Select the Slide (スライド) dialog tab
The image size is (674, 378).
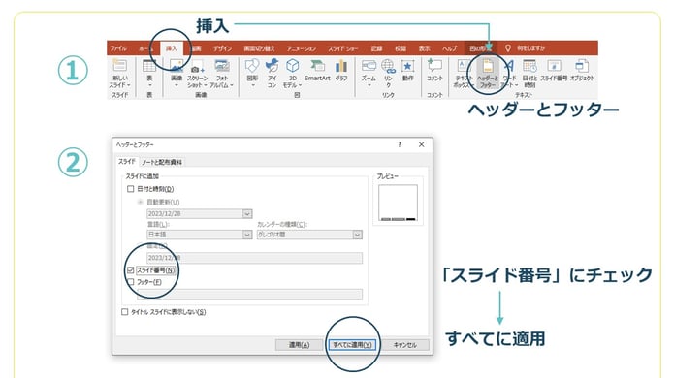pyautogui.click(x=127, y=162)
